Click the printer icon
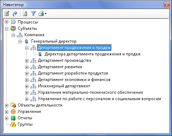Screen dimensions: 172x136 [41, 13]
